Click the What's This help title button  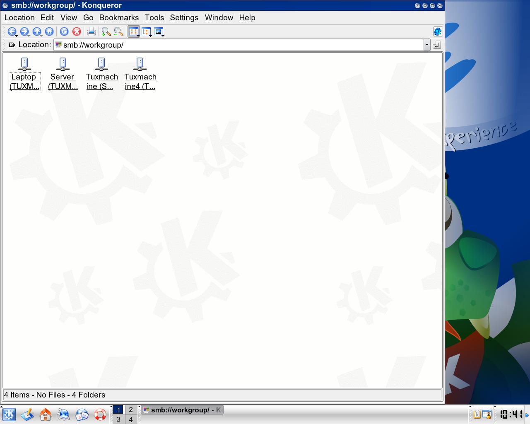coord(417,5)
